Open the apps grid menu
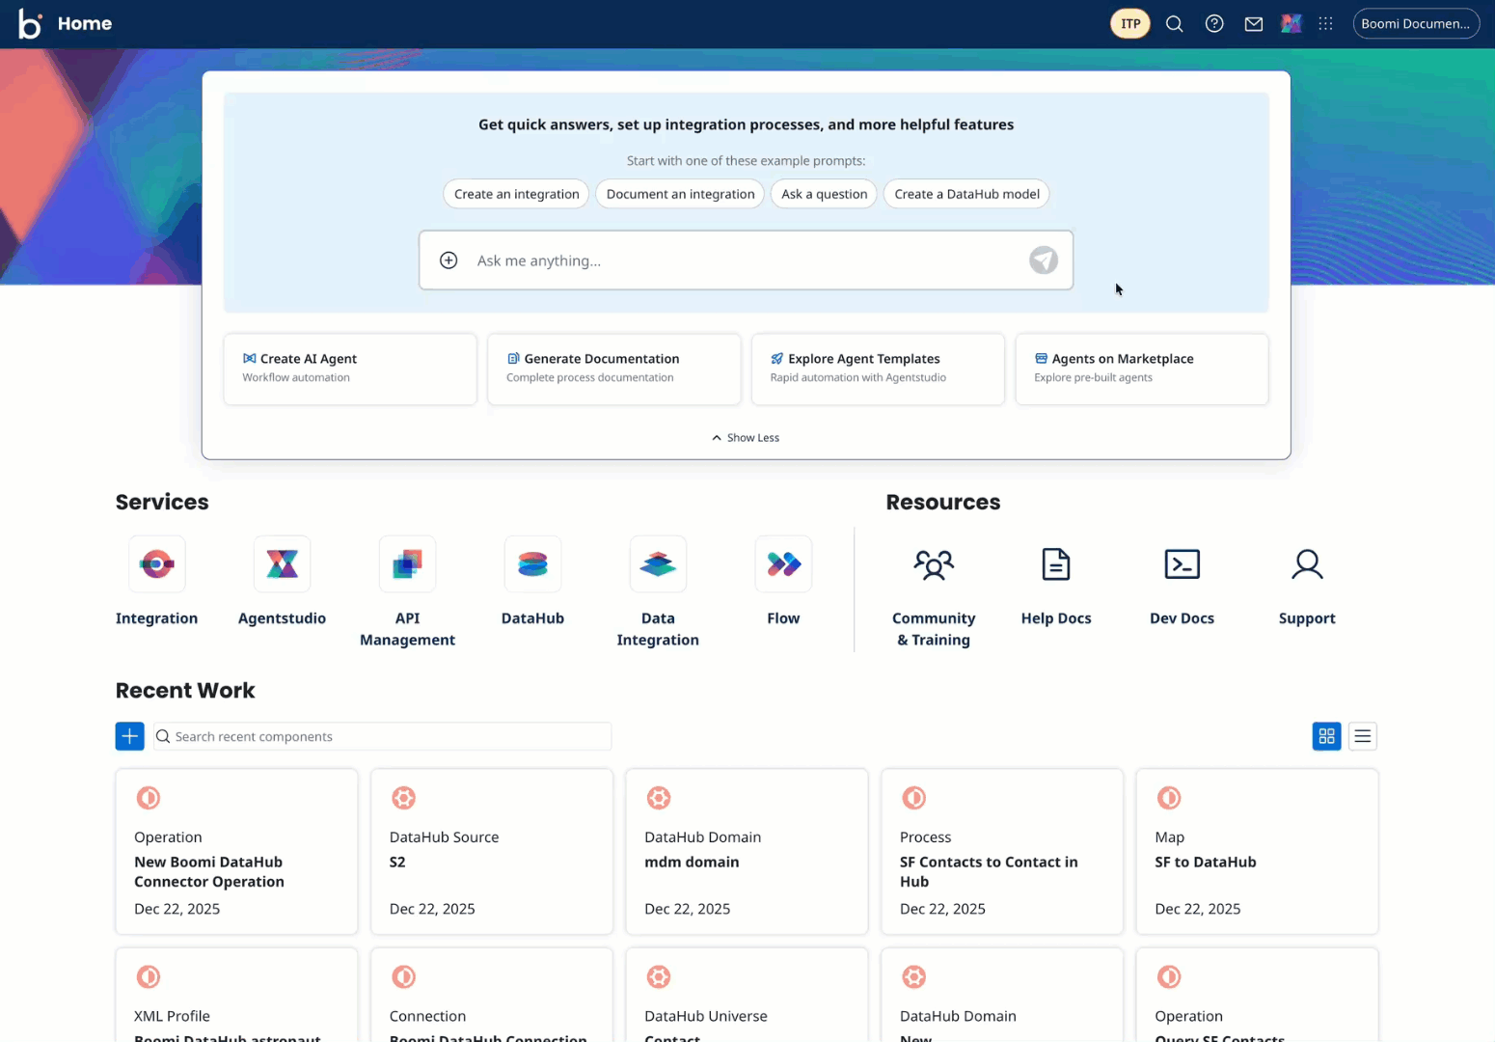This screenshot has width=1495, height=1042. pos(1325,23)
